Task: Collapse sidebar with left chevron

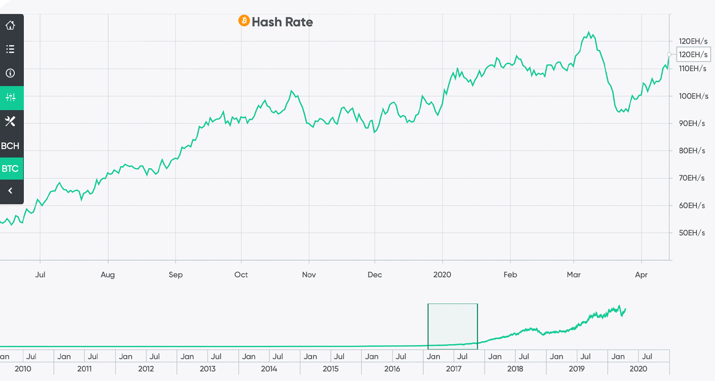Action: coord(10,191)
